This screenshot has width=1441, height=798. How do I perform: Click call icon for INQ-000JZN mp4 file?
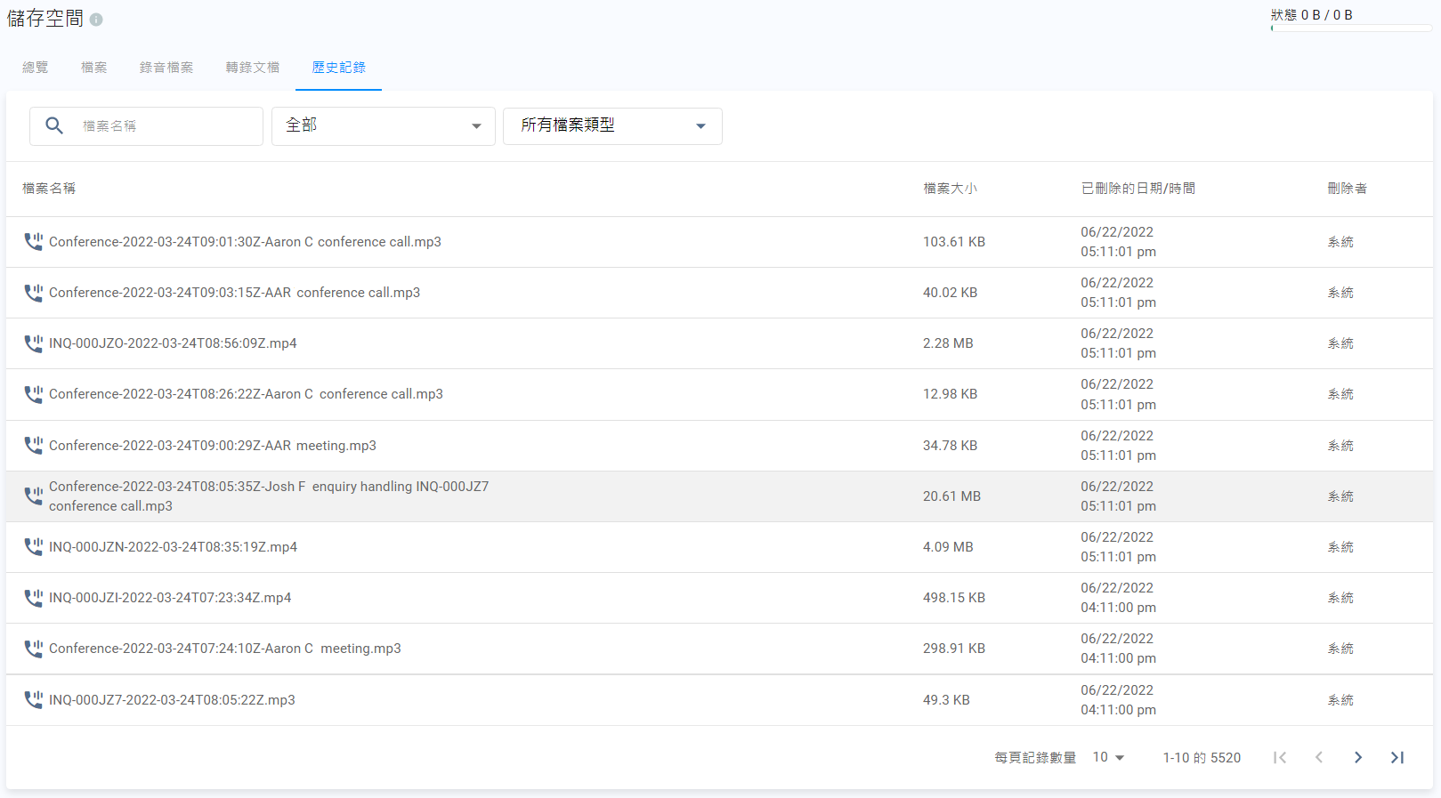point(33,547)
